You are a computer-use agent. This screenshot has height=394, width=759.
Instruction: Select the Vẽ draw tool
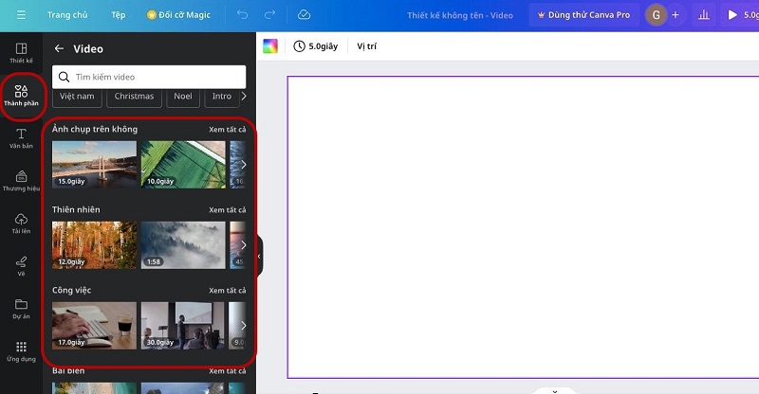click(21, 266)
